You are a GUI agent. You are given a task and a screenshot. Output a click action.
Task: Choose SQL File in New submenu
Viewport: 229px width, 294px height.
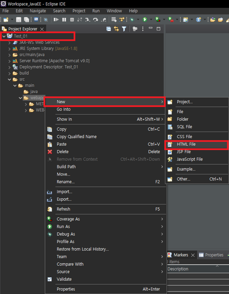[197, 127]
